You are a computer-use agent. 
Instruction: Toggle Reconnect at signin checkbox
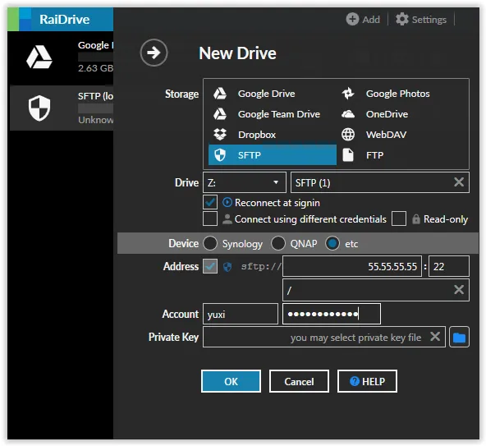[210, 202]
